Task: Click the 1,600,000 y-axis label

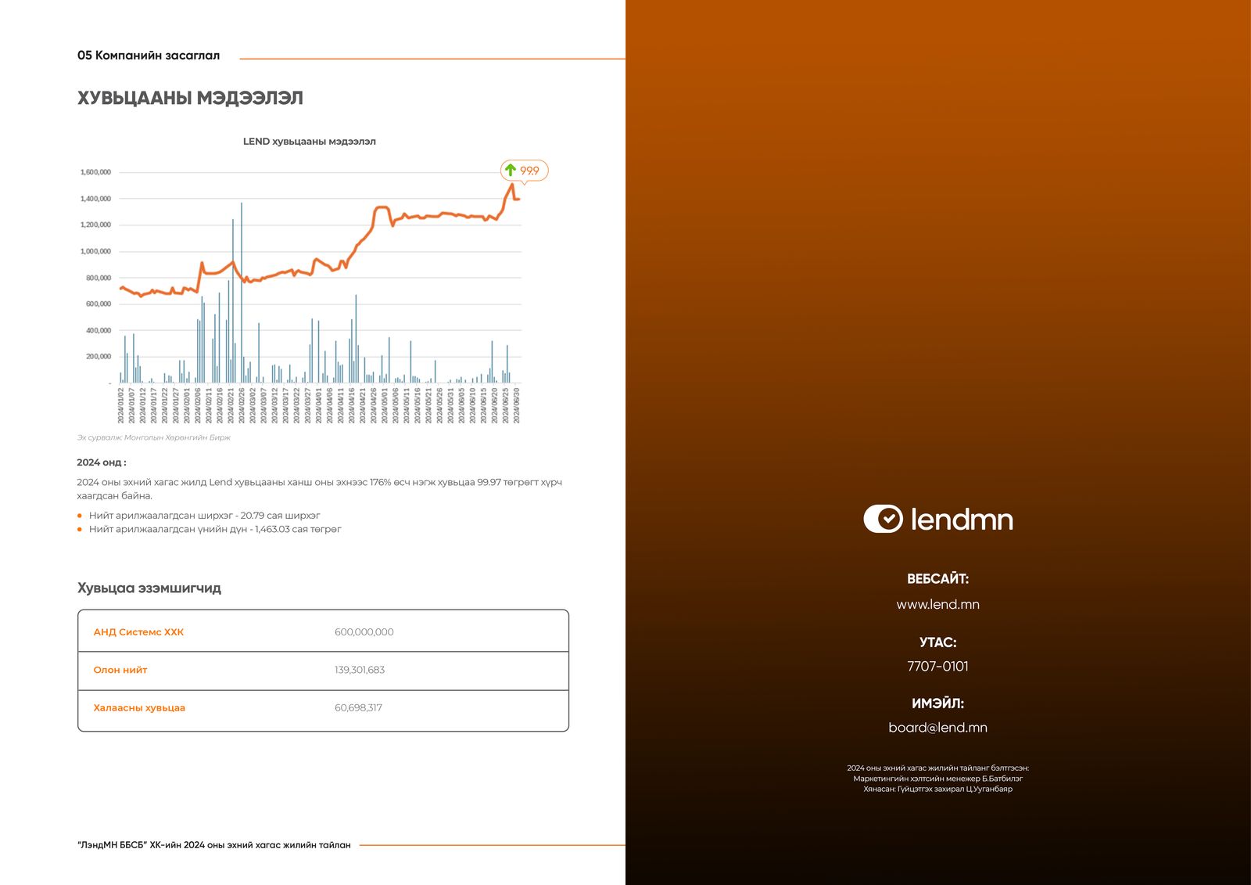Action: point(95,172)
